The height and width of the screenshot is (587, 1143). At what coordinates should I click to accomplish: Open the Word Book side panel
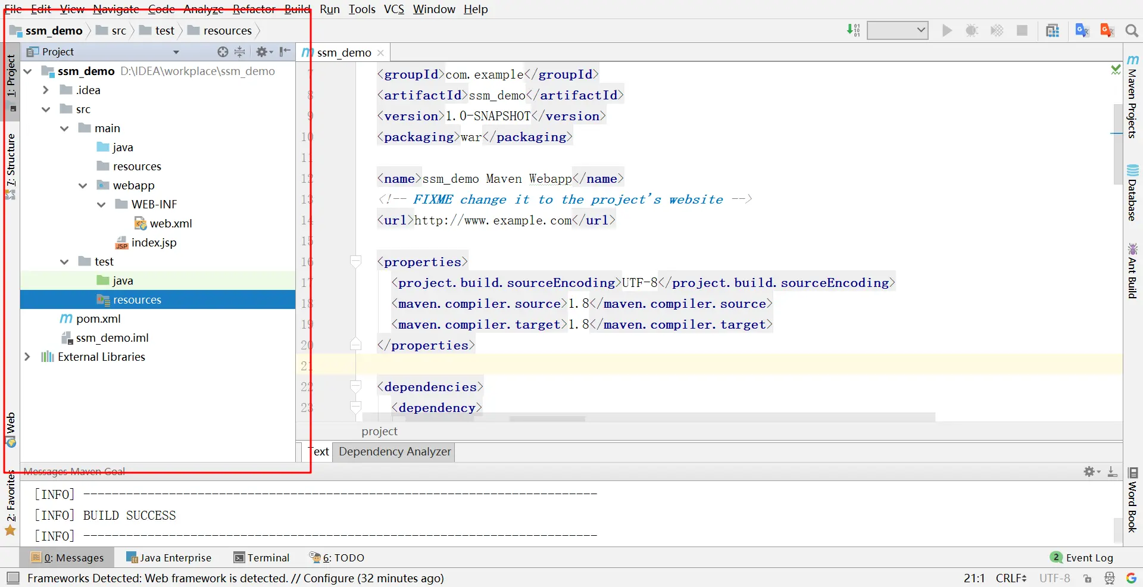coord(1132,500)
